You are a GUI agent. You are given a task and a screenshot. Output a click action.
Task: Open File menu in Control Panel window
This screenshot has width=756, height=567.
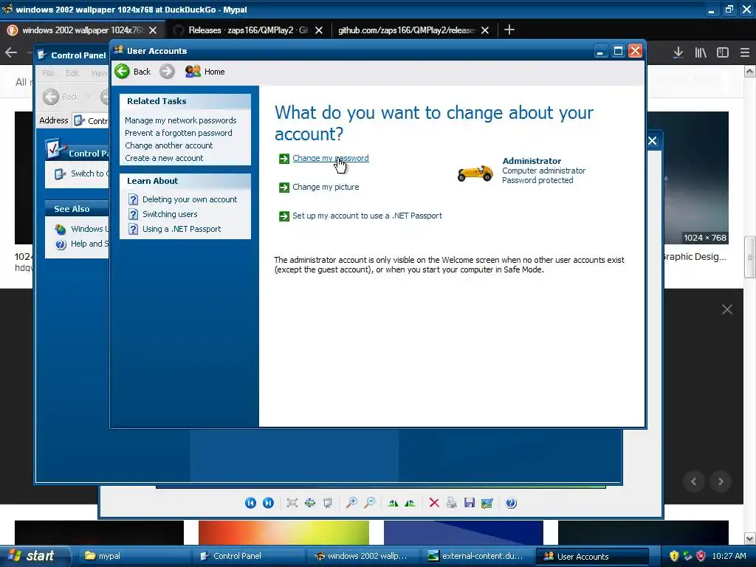pyautogui.click(x=48, y=73)
